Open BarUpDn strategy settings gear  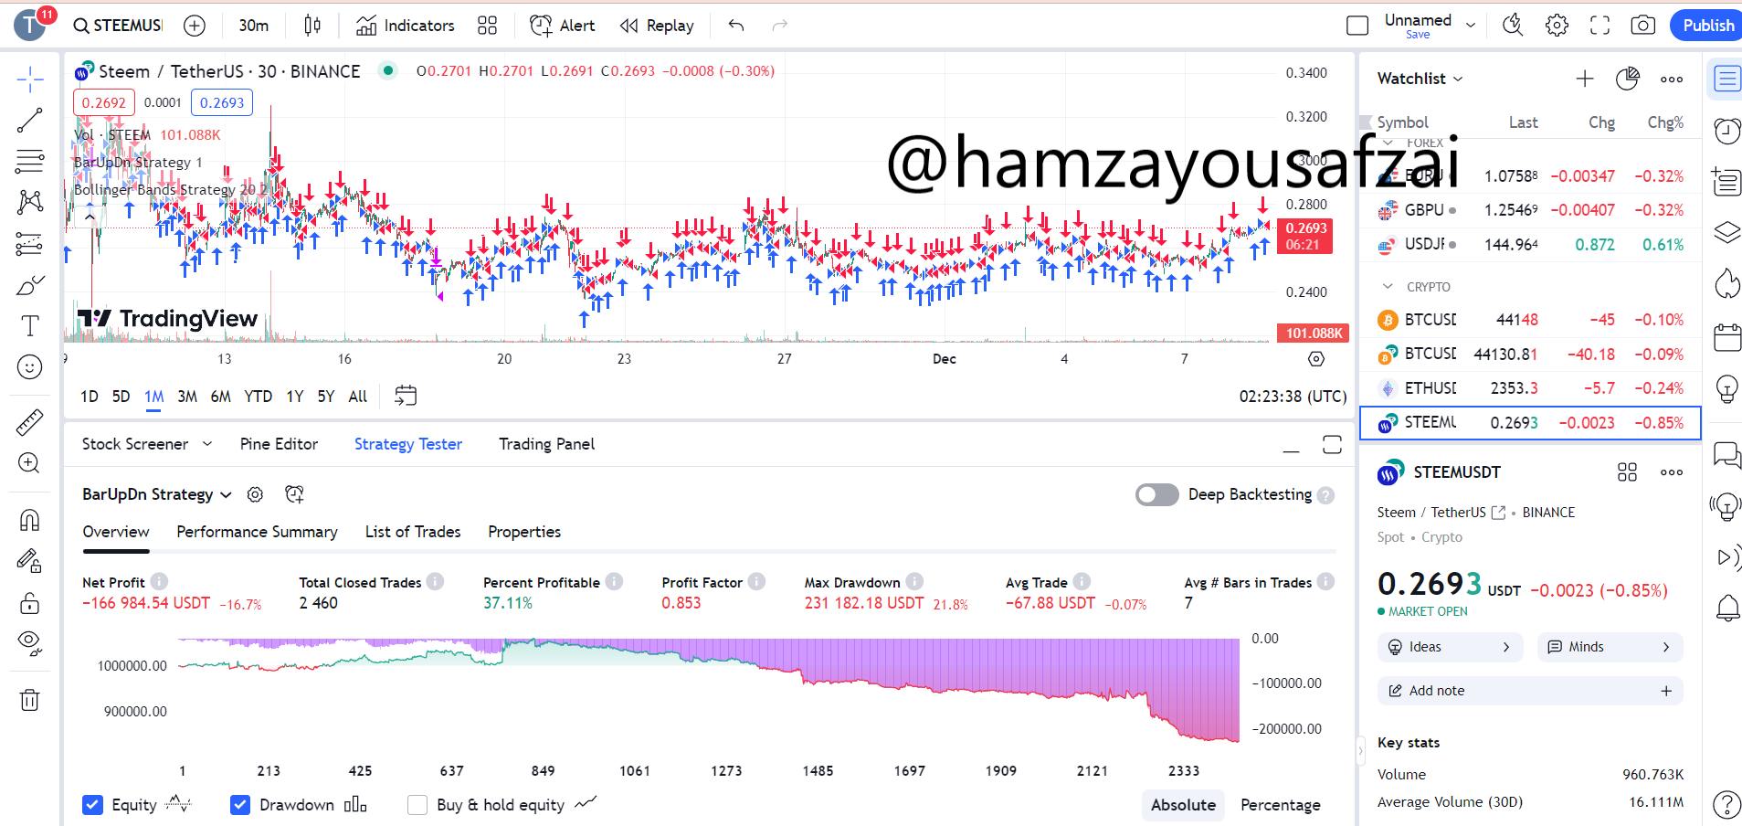tap(255, 494)
